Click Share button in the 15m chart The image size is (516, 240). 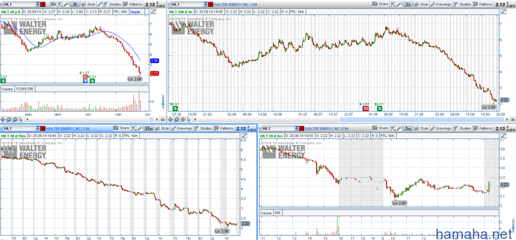coord(122,128)
